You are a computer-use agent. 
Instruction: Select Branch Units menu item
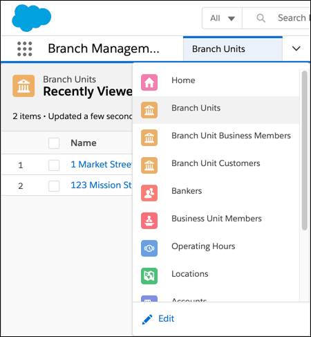point(216,110)
